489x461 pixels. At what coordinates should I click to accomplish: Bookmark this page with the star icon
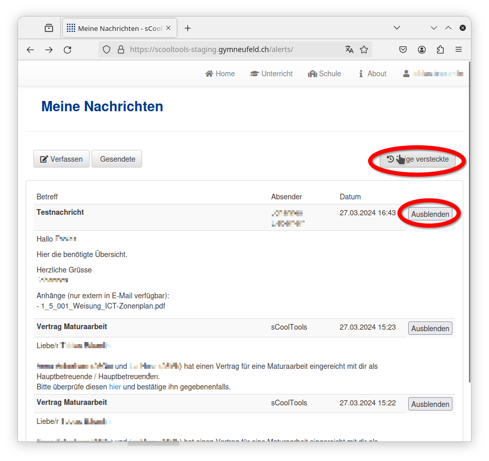pos(364,49)
